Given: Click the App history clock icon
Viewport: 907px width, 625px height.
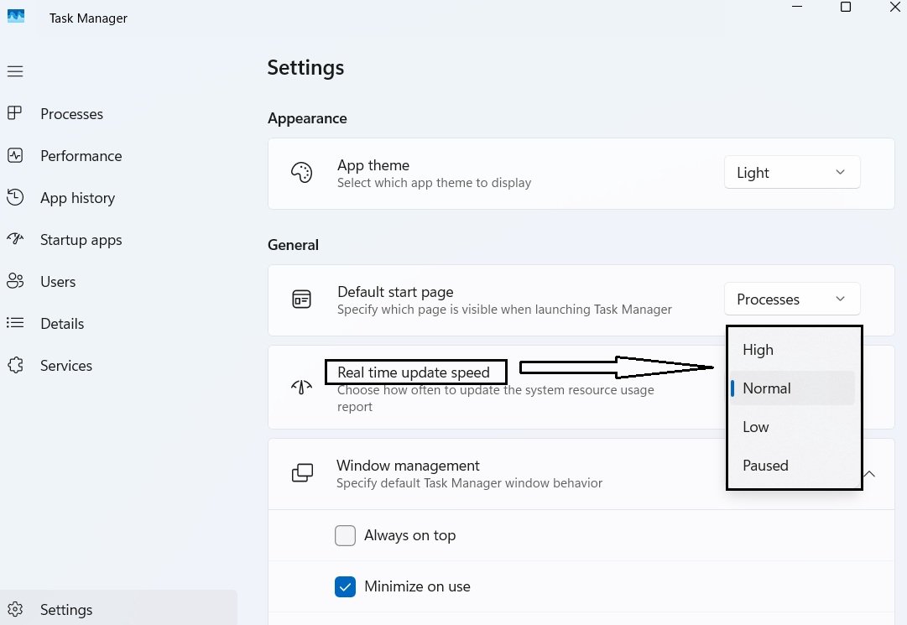Looking at the screenshot, I should [x=15, y=197].
